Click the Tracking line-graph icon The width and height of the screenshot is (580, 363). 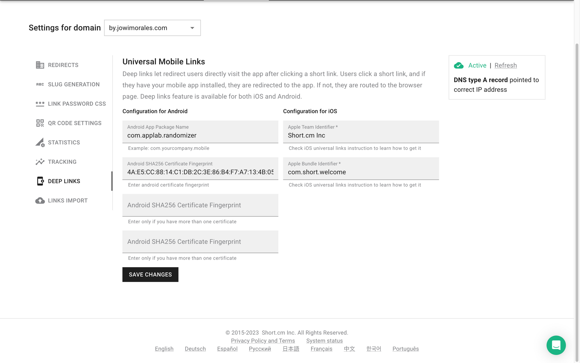tap(40, 162)
